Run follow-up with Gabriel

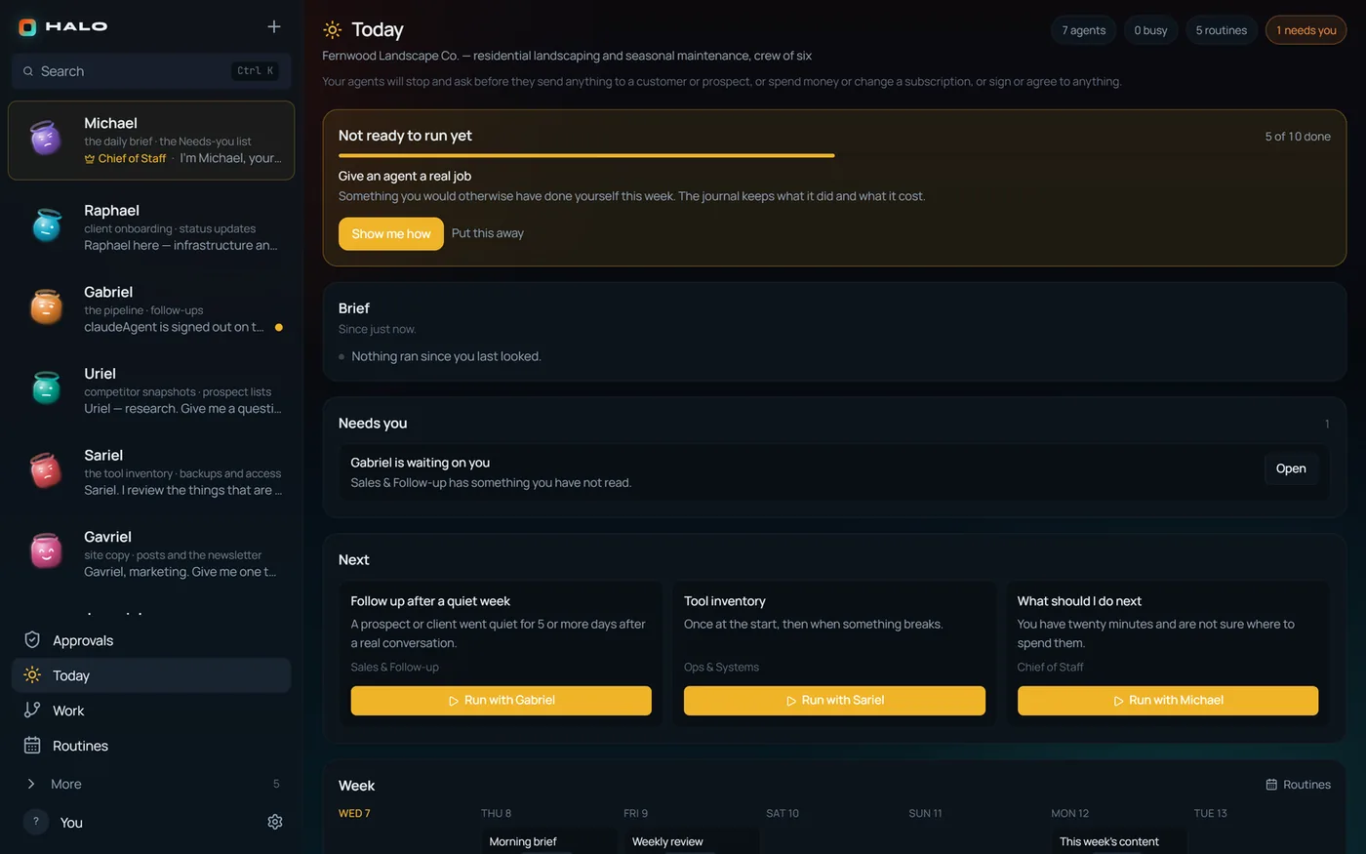501,701
